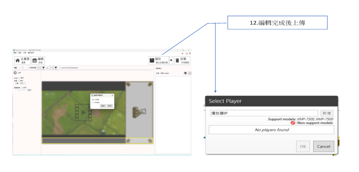
Task: Click the 主畫面 home button
Action: click(x=22, y=60)
